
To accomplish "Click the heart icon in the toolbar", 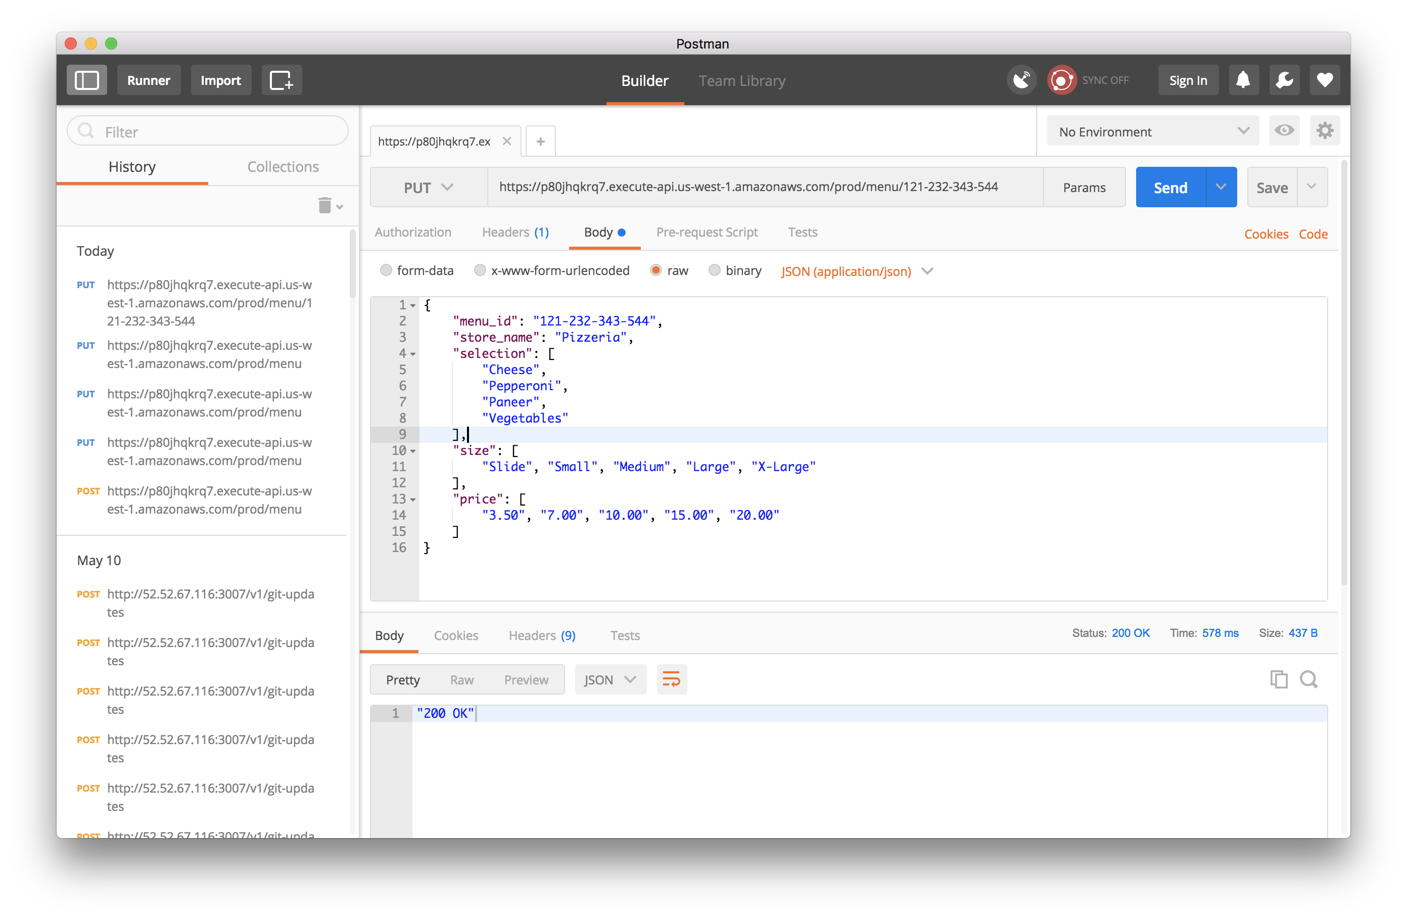I will 1324,80.
